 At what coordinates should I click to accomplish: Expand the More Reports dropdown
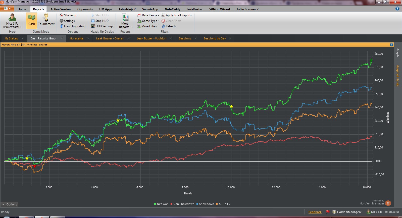125,21
